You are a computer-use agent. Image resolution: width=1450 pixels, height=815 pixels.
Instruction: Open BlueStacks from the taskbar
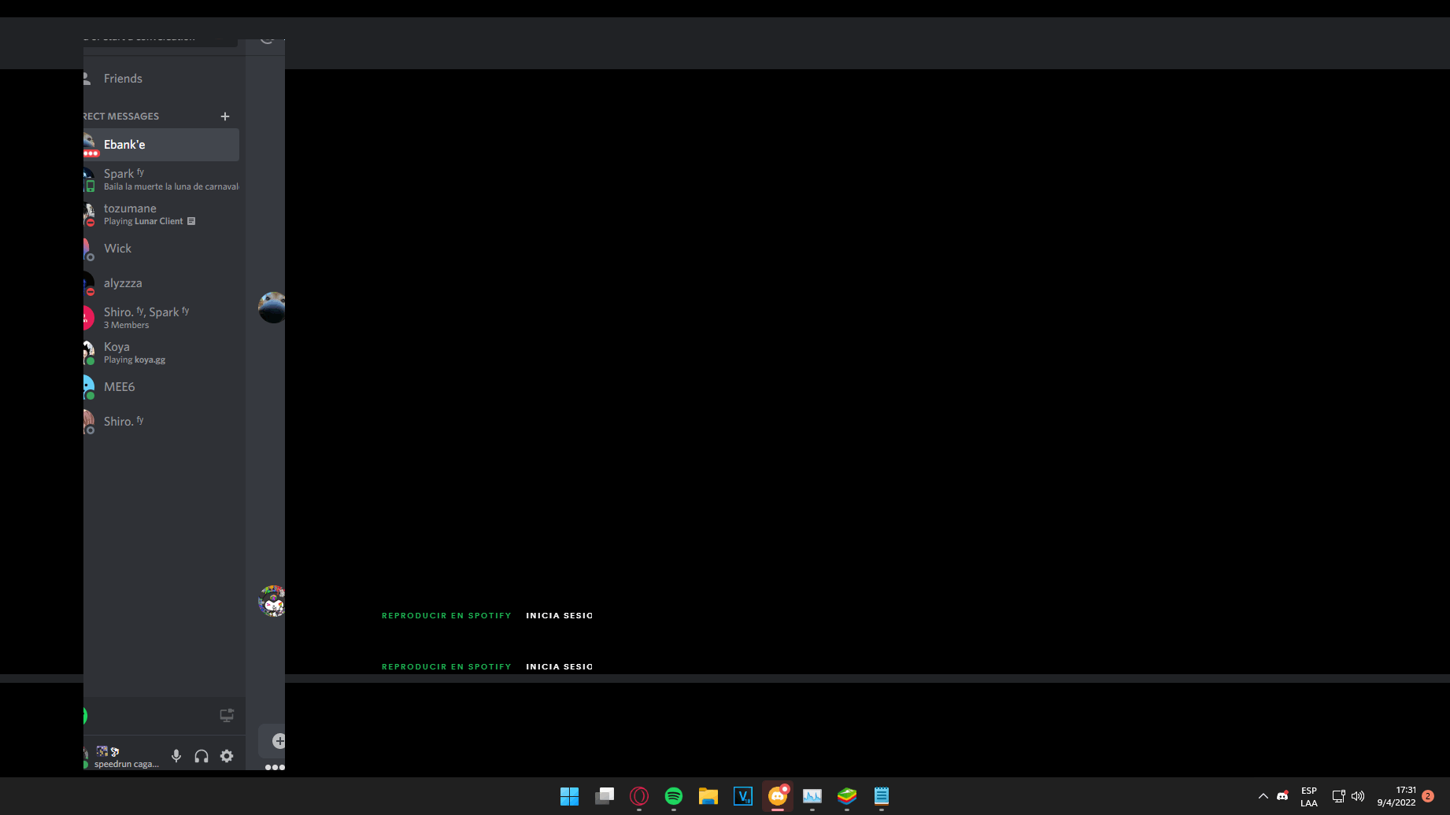pyautogui.click(x=846, y=796)
